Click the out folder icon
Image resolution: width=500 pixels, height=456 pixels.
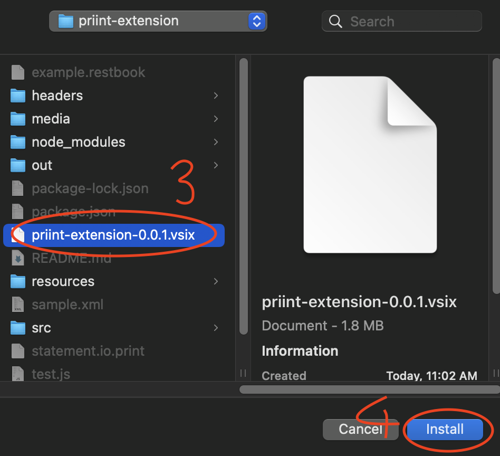pos(18,165)
